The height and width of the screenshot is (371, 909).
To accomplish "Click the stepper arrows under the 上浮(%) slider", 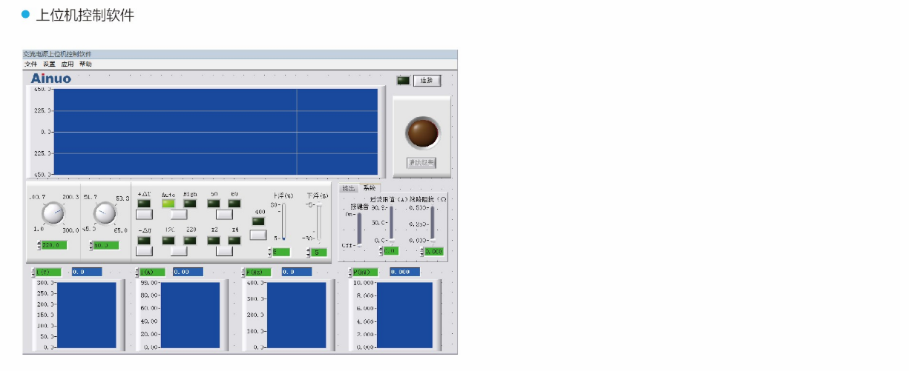I will click(269, 252).
